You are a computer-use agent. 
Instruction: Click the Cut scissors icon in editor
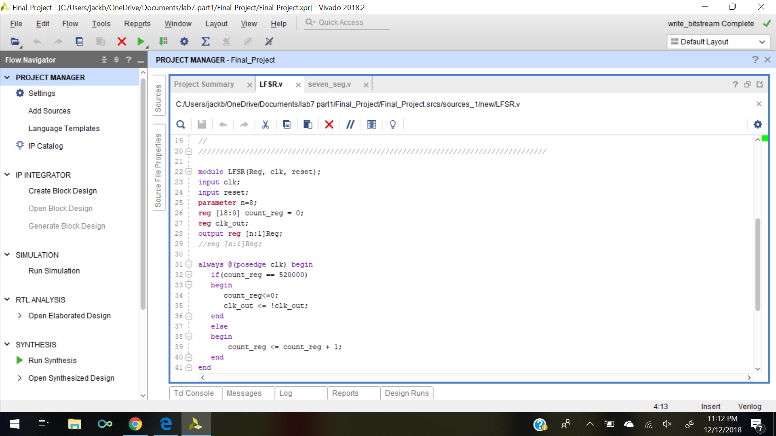point(265,124)
